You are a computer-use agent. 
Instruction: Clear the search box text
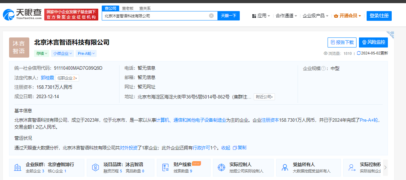pos(211,16)
